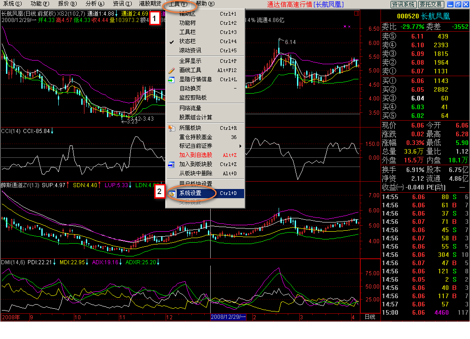Open the 报价(B) menu
This screenshot has height=339, width=470.
point(67,4)
